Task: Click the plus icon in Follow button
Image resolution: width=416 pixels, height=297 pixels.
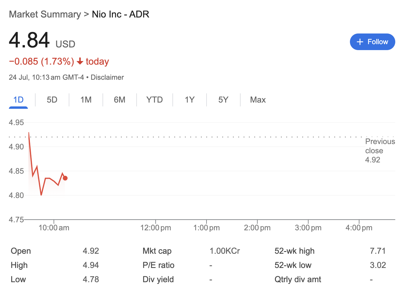Action: [x=360, y=42]
